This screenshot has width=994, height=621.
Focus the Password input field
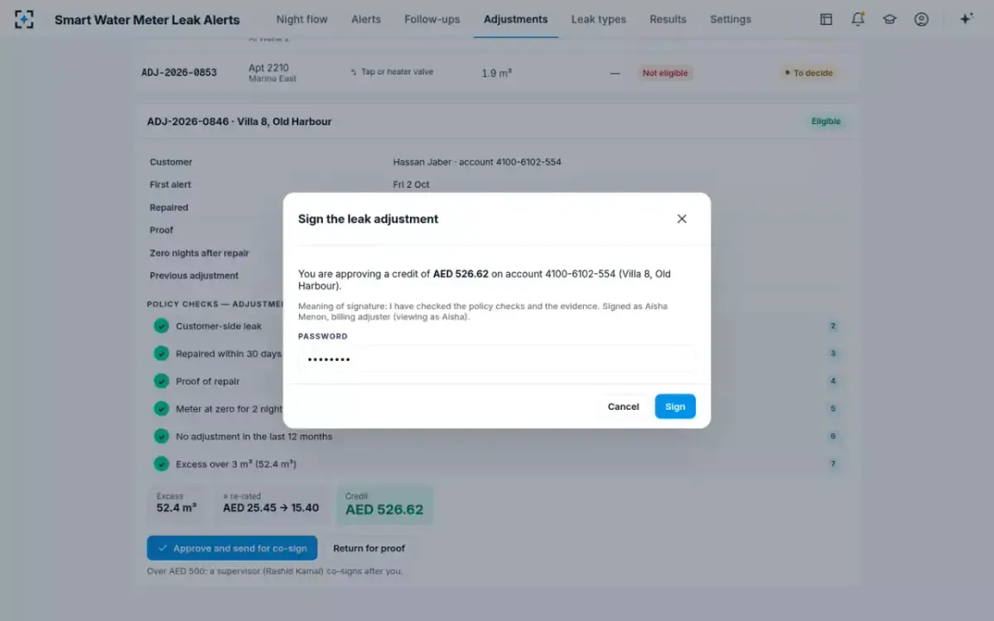coord(497,359)
